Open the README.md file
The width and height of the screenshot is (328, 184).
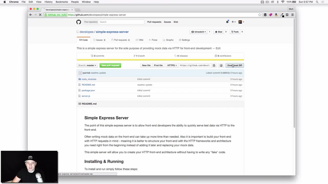(x=88, y=85)
